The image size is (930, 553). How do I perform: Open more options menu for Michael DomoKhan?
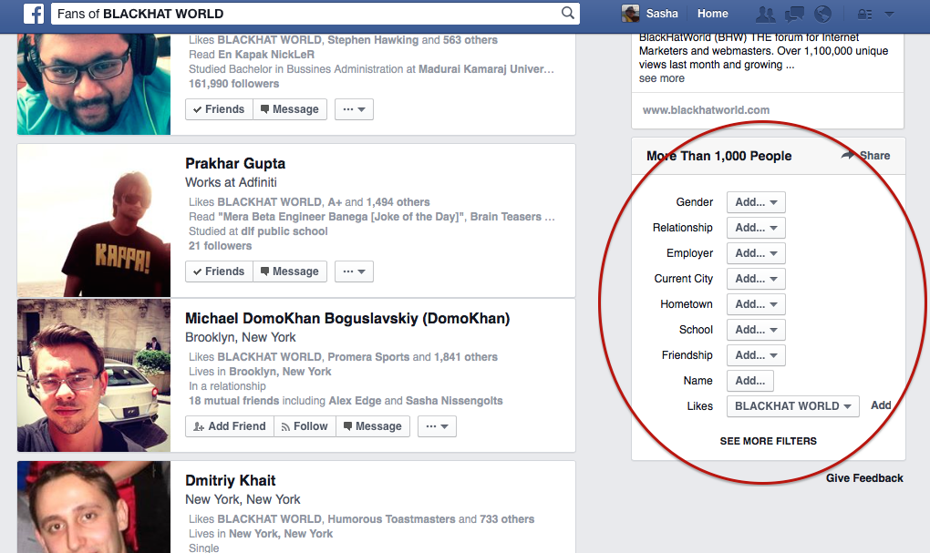click(x=437, y=426)
